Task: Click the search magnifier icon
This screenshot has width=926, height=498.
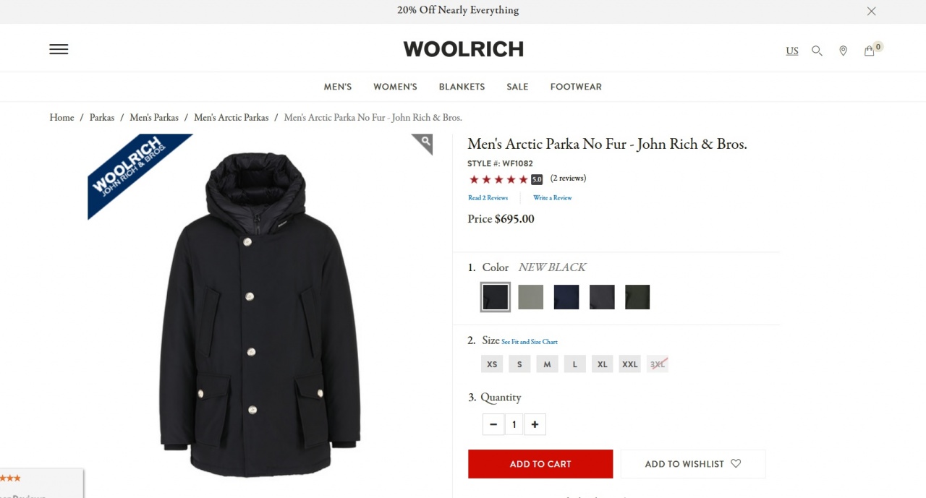Action: click(x=817, y=51)
